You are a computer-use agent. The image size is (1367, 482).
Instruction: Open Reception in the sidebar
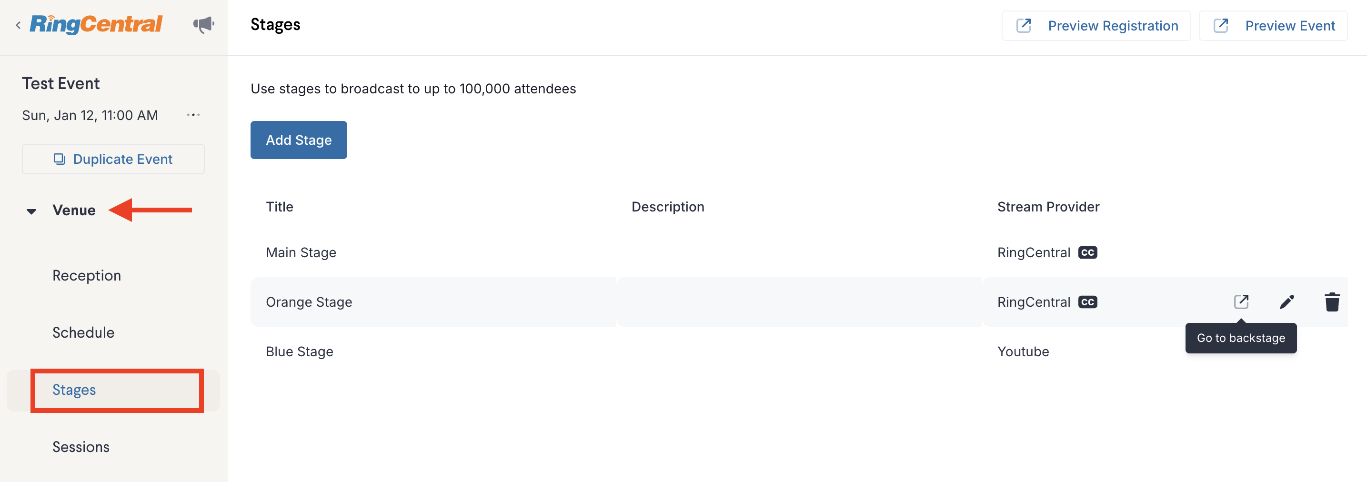point(87,275)
